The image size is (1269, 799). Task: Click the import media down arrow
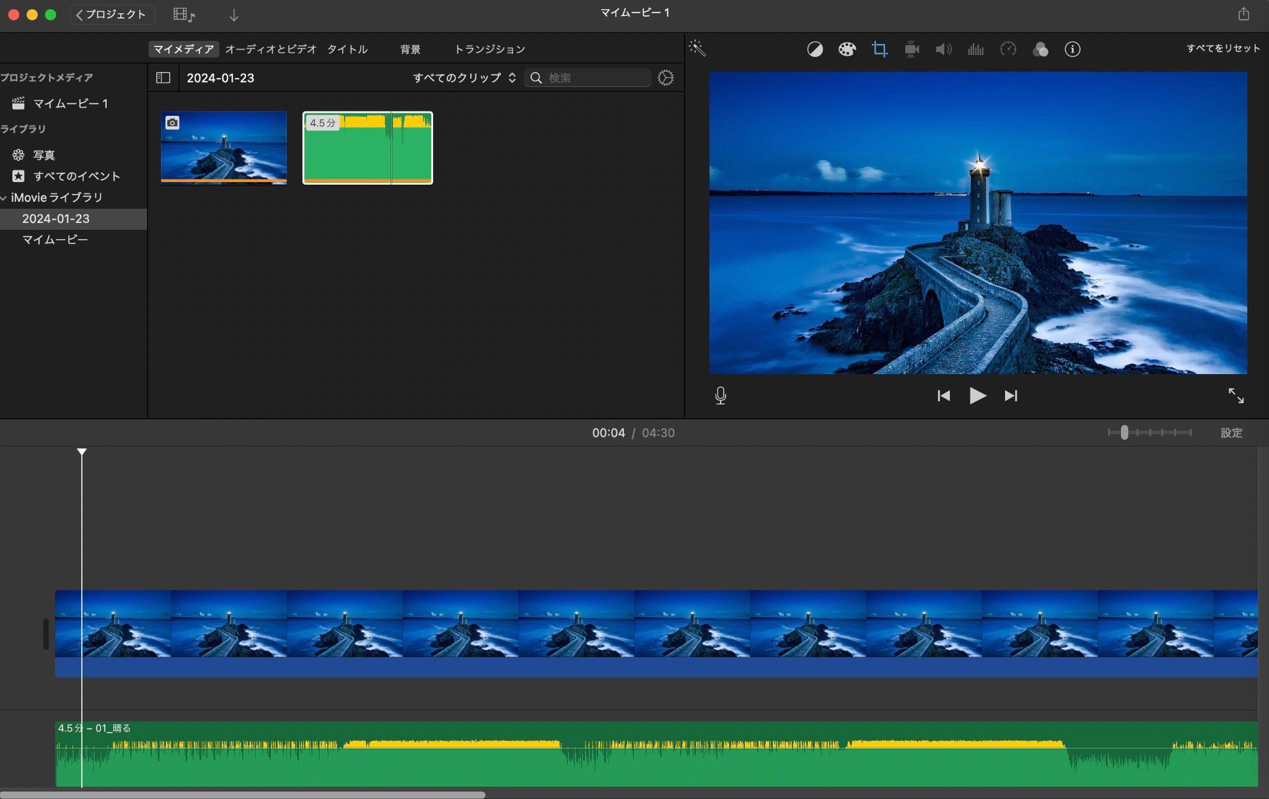point(234,15)
